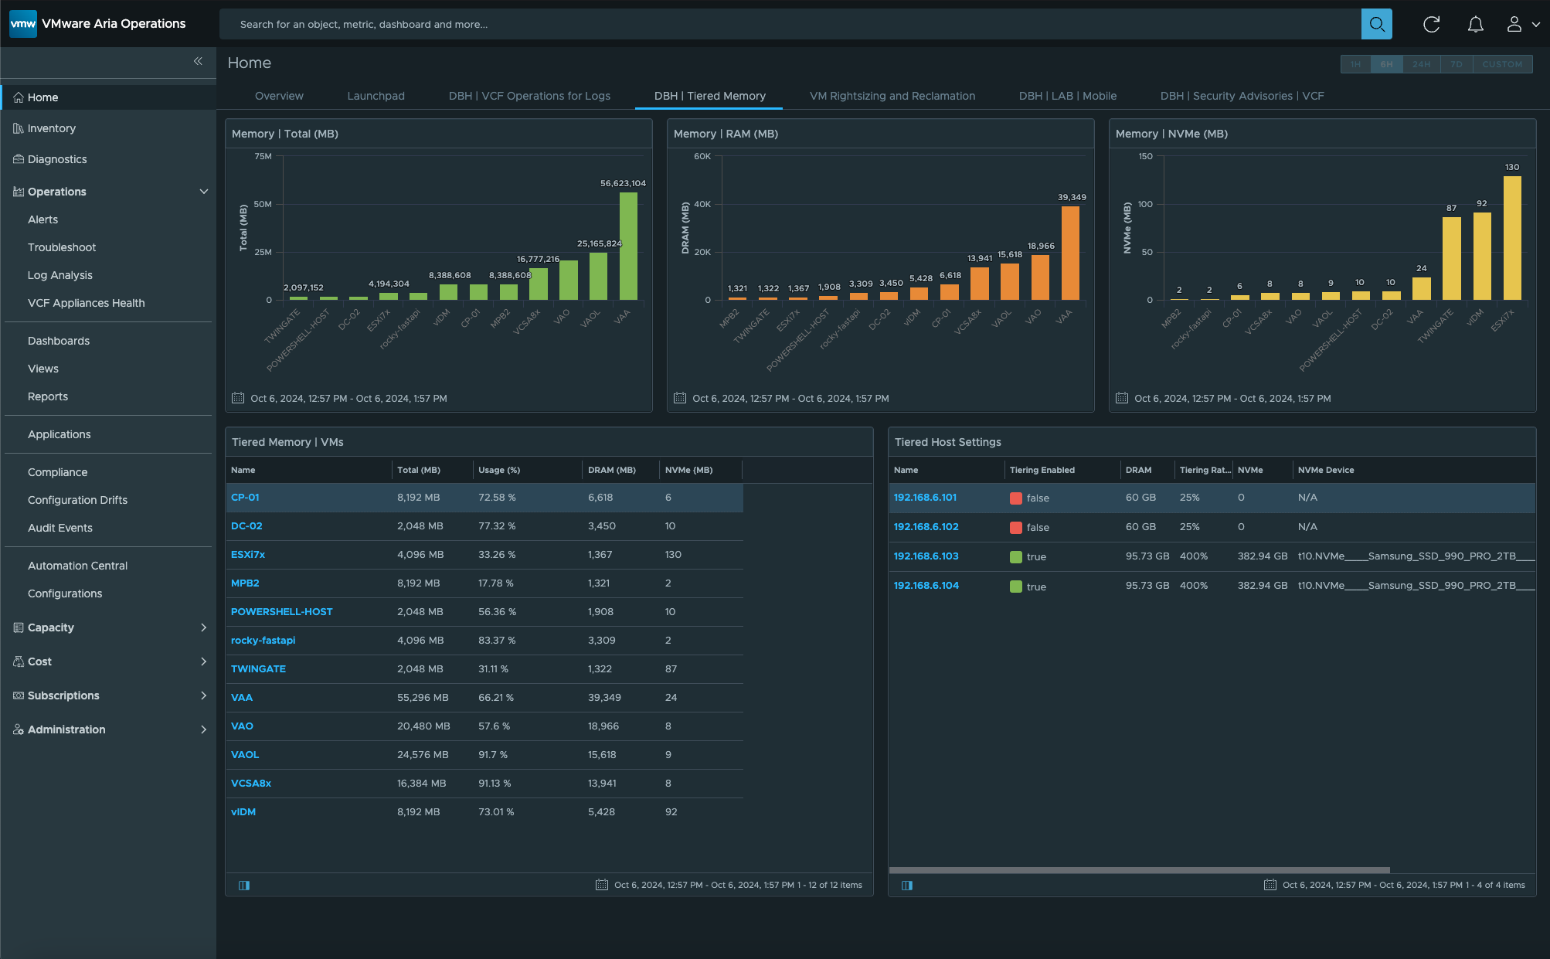The image size is (1550, 959).
Task: Select the 24H time range
Action: pos(1422,64)
